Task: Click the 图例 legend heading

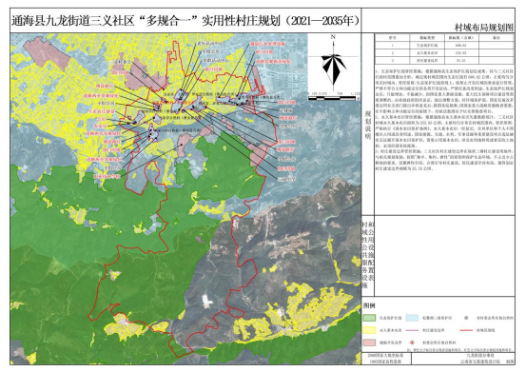Action: point(369,305)
